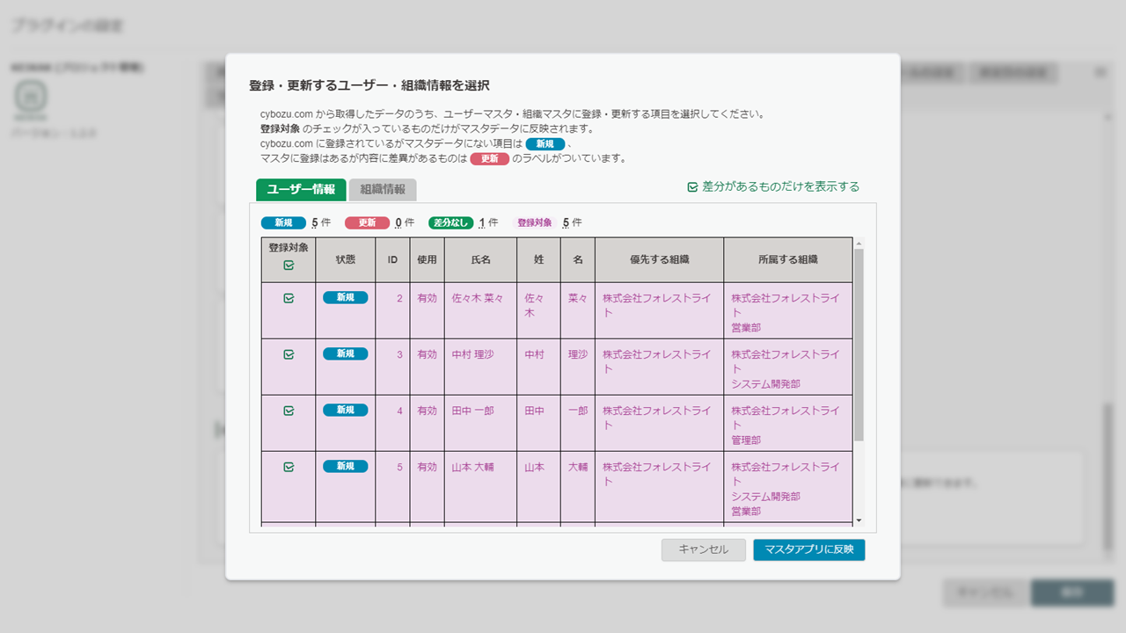
Task: Click the 差分なし count badge in summary
Action: pyautogui.click(x=450, y=223)
